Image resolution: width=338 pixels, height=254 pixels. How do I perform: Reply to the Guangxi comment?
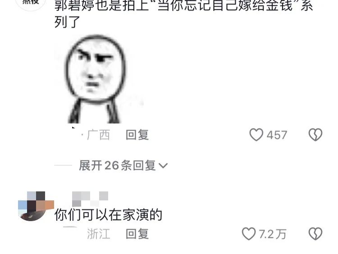pyautogui.click(x=137, y=135)
